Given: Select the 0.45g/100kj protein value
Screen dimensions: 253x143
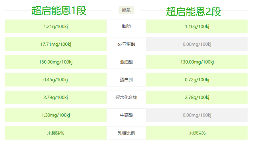Looking at the screenshot, I should click(56, 80).
